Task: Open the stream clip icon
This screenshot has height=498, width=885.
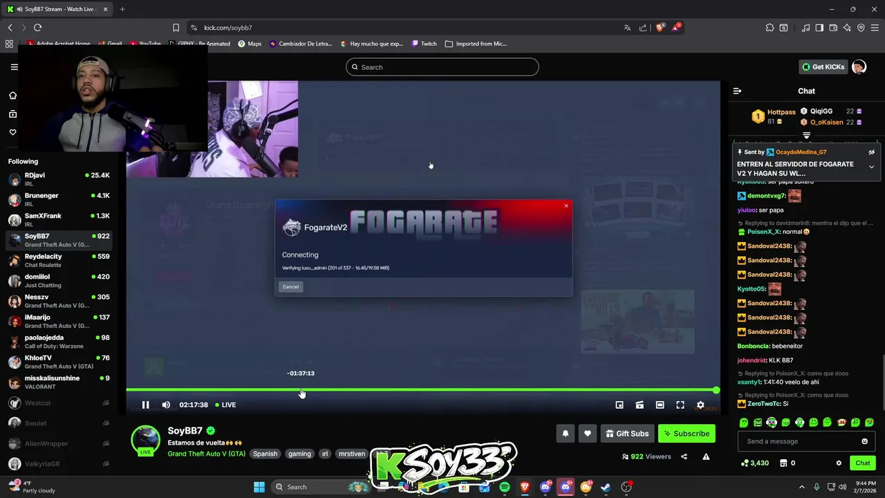Action: tap(640, 405)
